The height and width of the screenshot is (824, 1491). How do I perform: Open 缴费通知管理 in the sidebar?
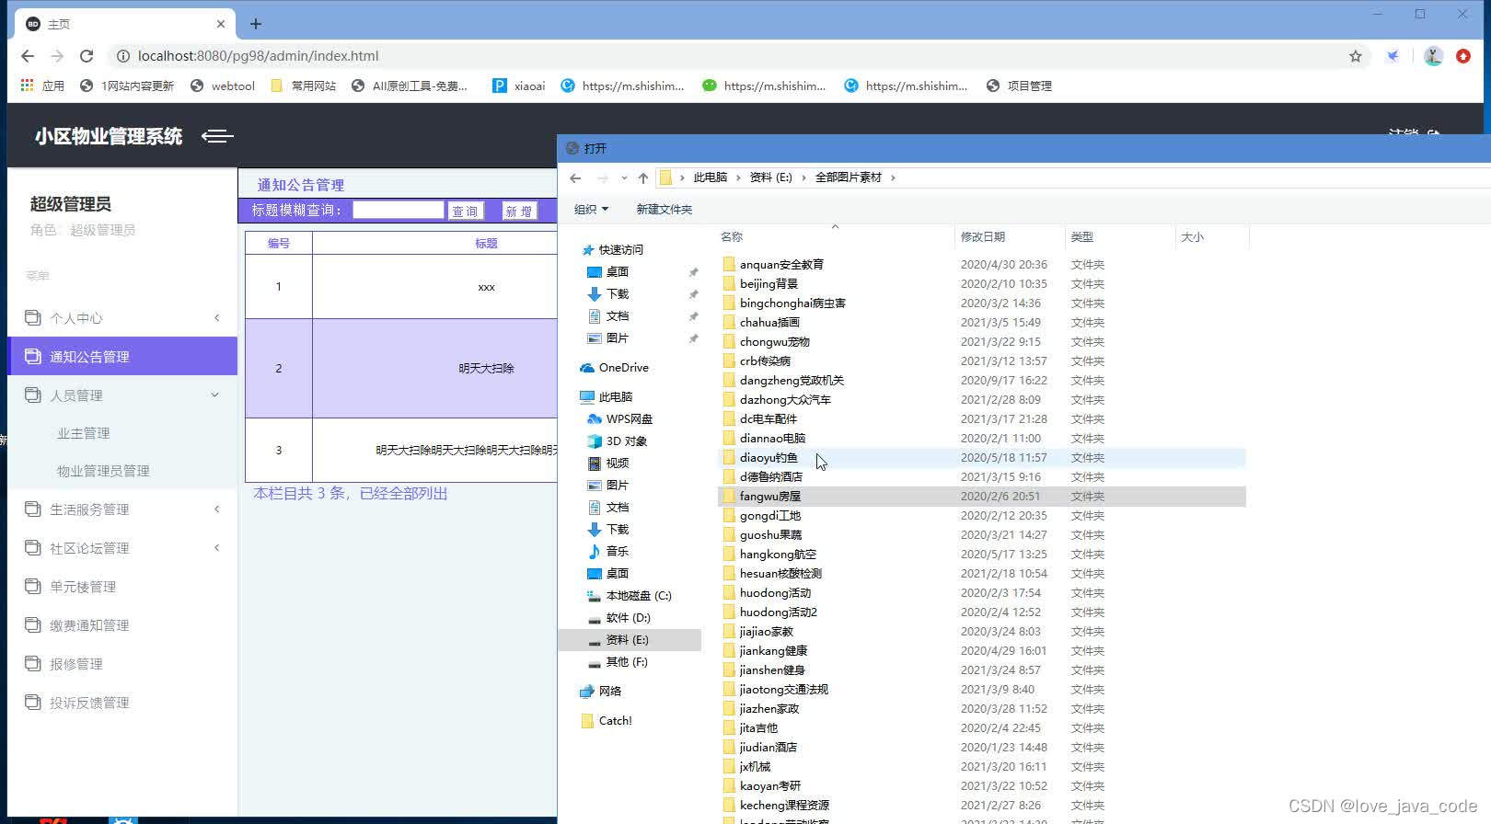pyautogui.click(x=122, y=625)
